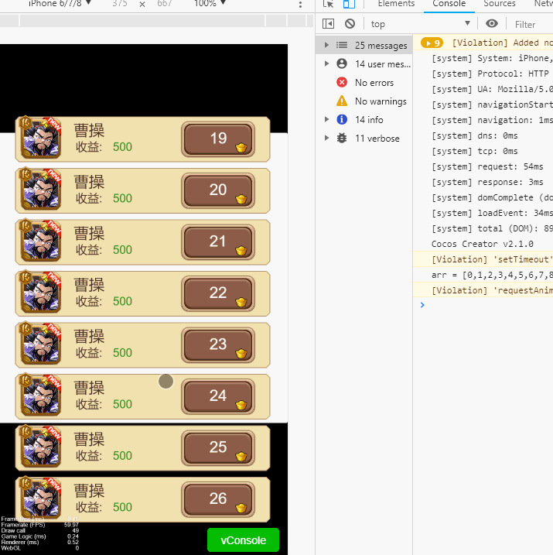Toggle the device toolbar icon
553x555 pixels.
349,4
